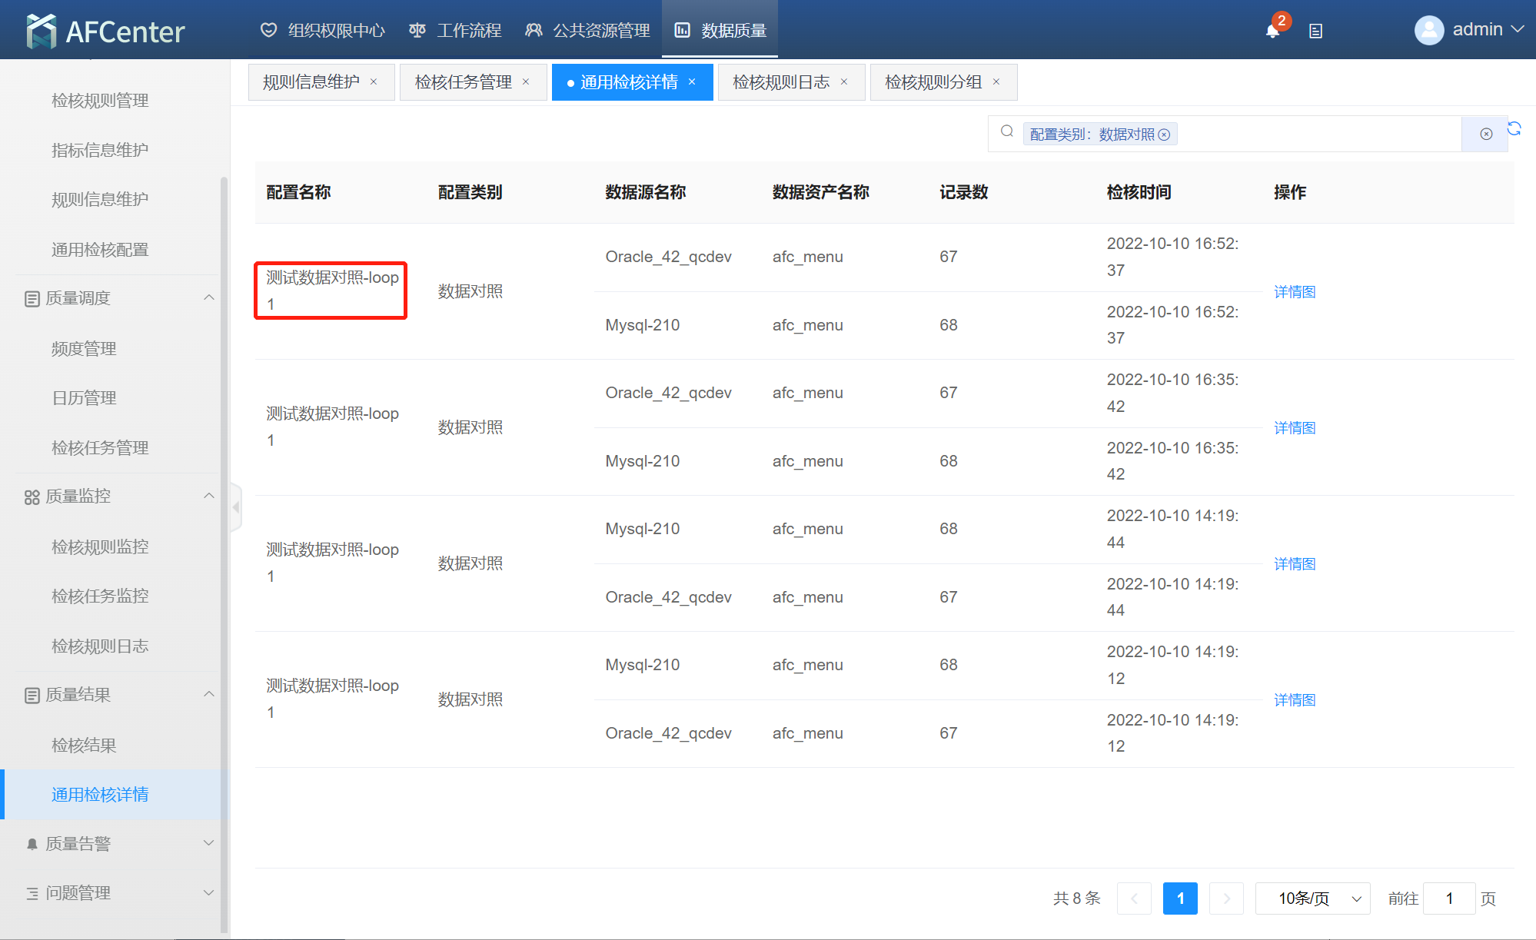Image resolution: width=1536 pixels, height=940 pixels.
Task: Open 详情图 link for first record
Action: coord(1295,291)
